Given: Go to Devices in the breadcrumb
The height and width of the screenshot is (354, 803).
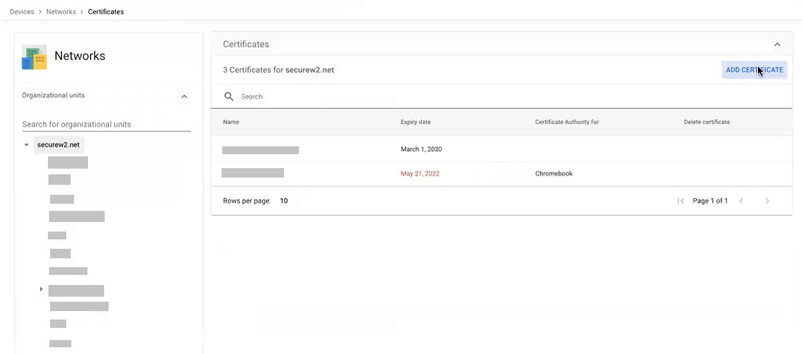Looking at the screenshot, I should pyautogui.click(x=22, y=12).
